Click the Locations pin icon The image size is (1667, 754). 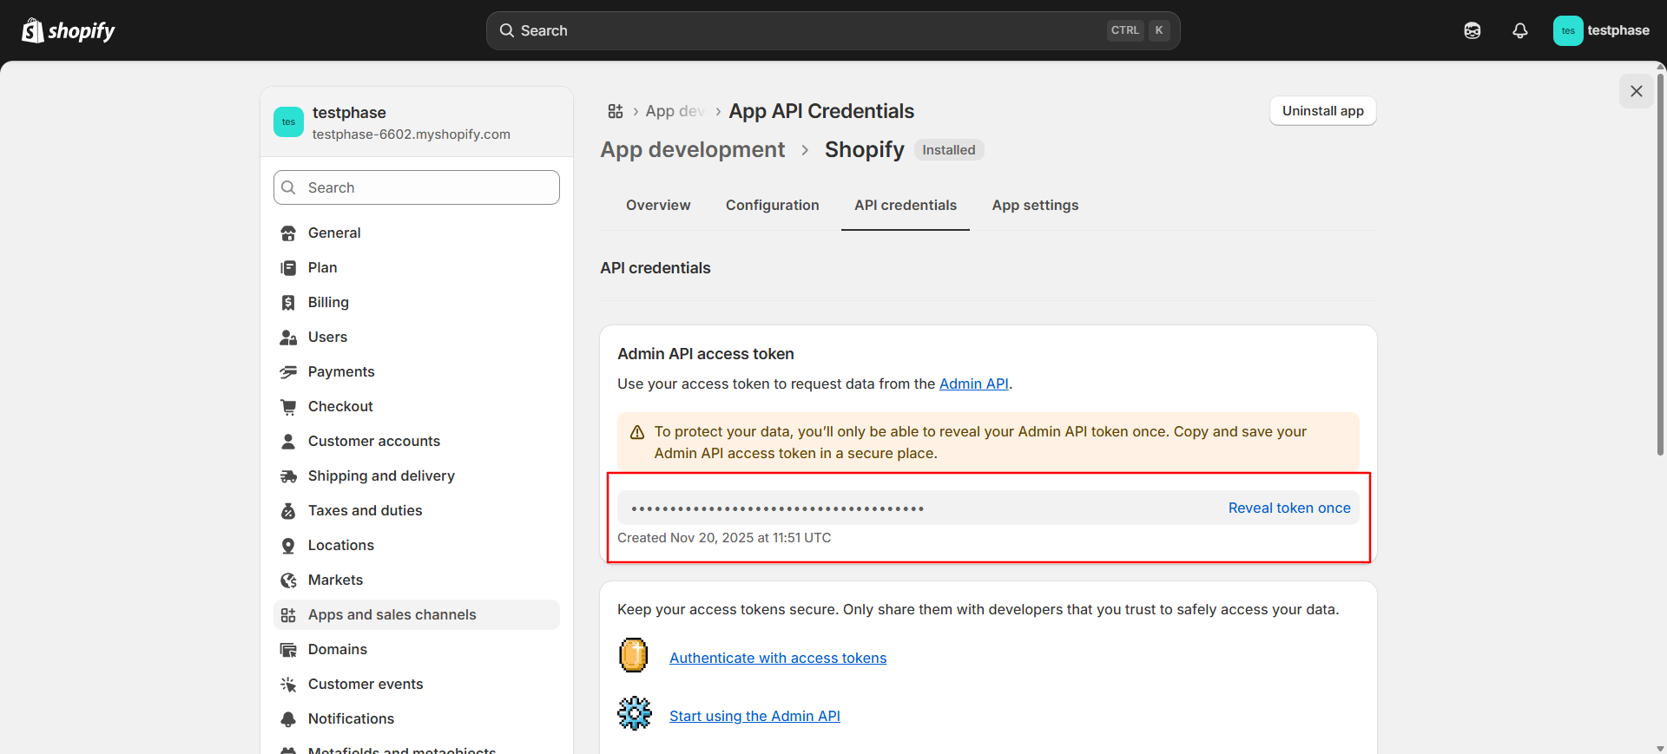[288, 545]
